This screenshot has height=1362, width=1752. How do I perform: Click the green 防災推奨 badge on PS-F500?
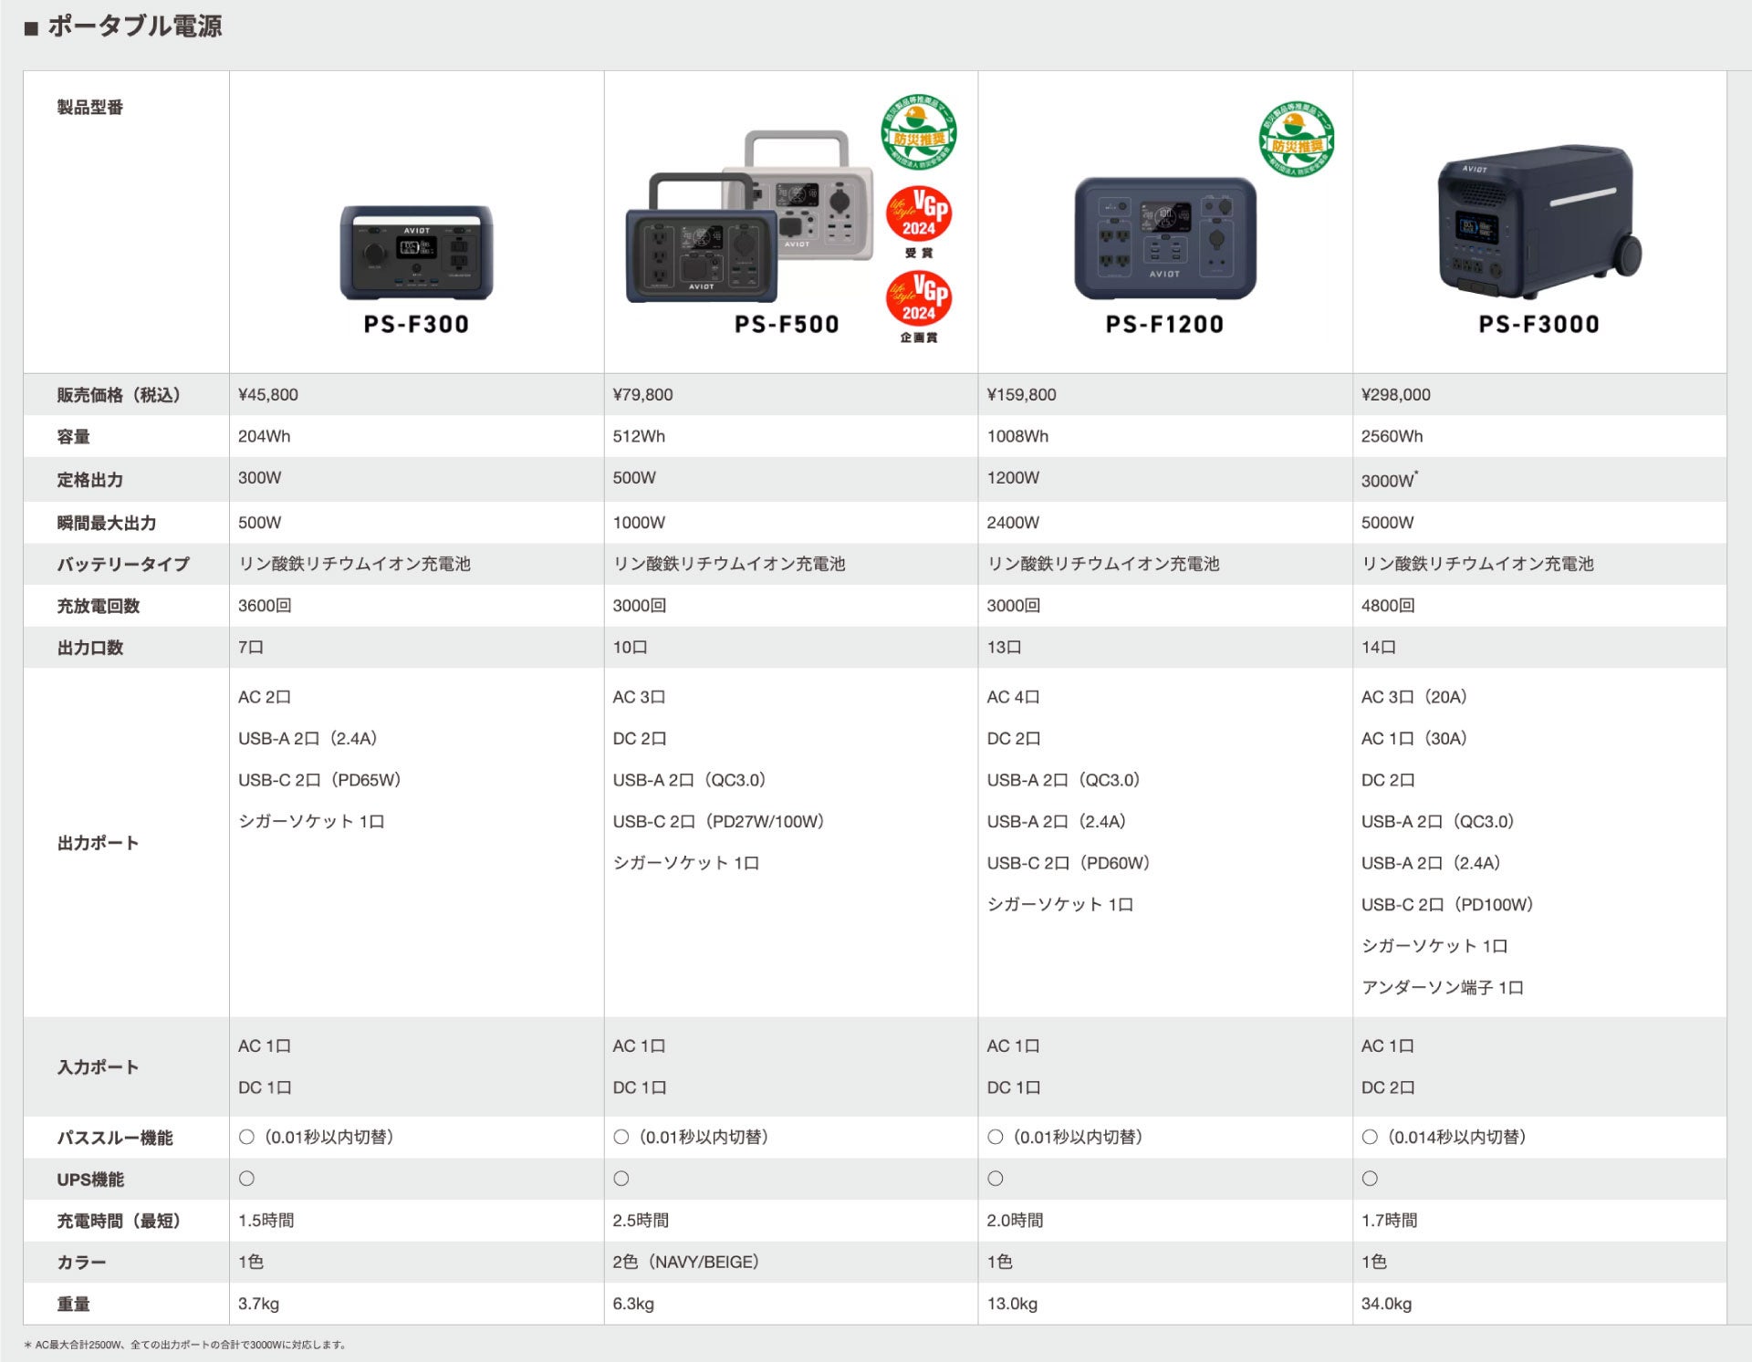coord(918,133)
